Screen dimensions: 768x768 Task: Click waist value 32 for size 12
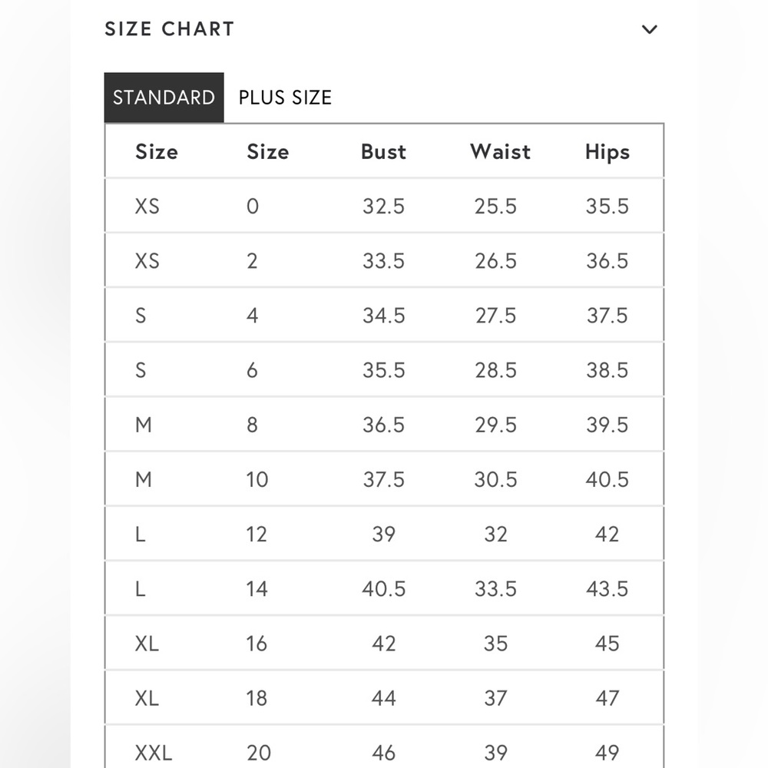point(495,534)
